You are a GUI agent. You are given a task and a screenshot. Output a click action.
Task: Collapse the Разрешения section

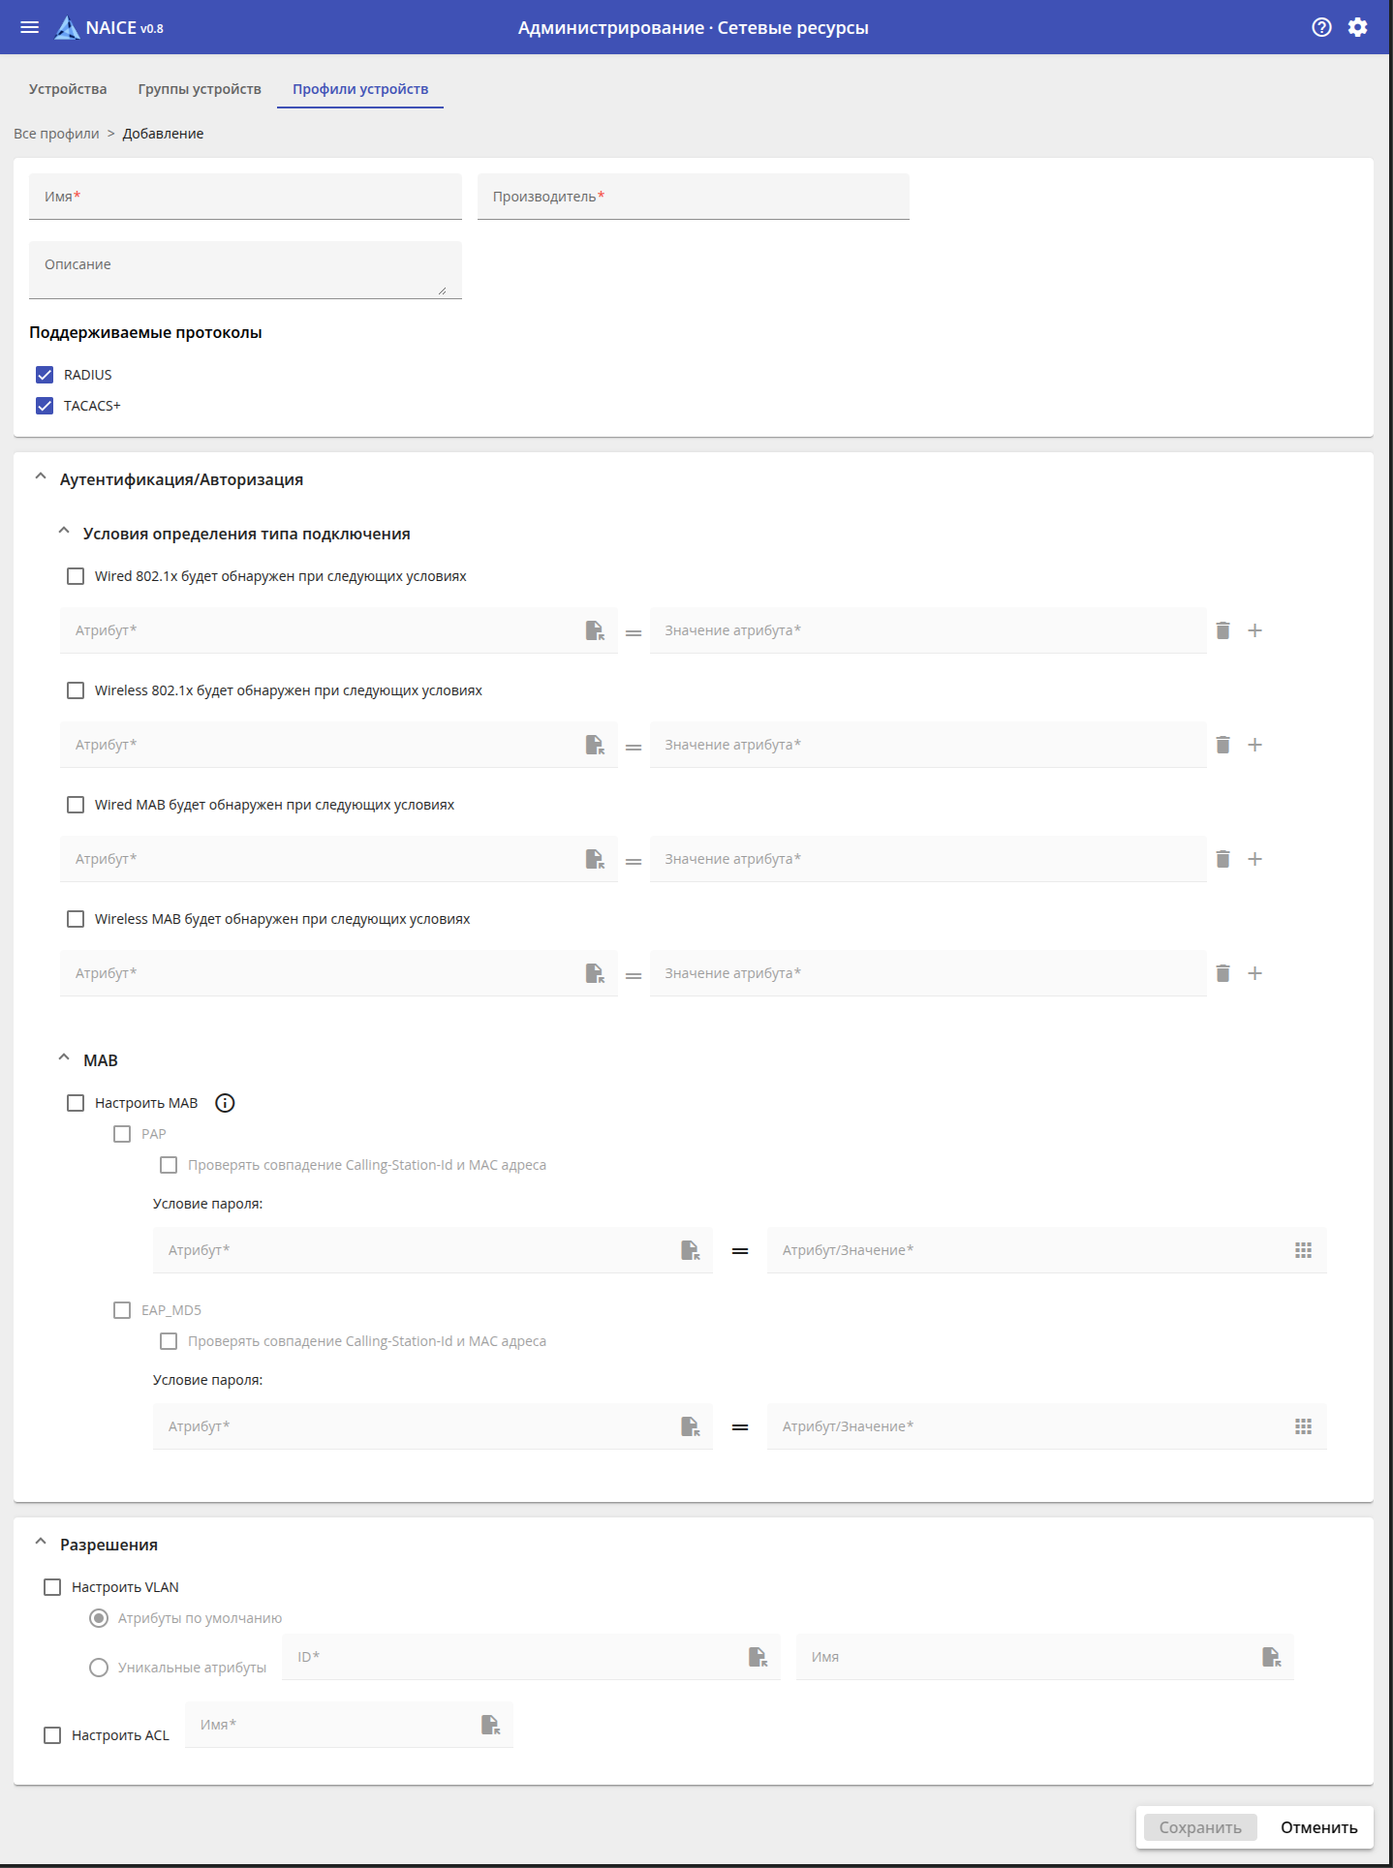coord(41,1543)
